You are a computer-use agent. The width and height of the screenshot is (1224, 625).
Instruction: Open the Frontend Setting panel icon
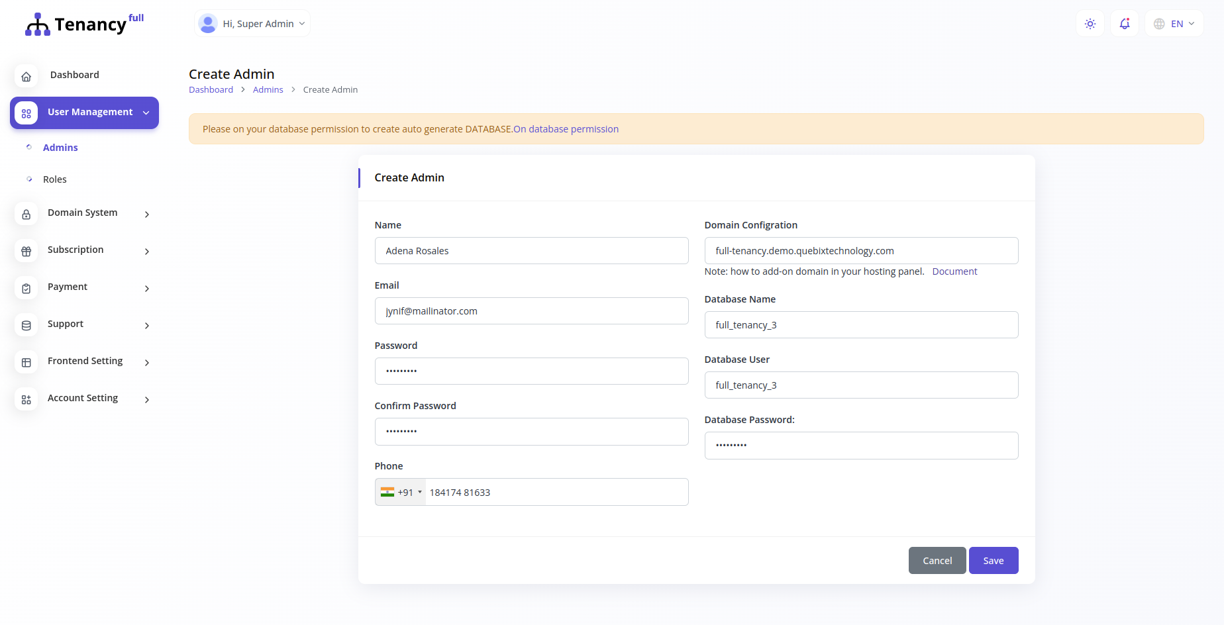pos(26,362)
